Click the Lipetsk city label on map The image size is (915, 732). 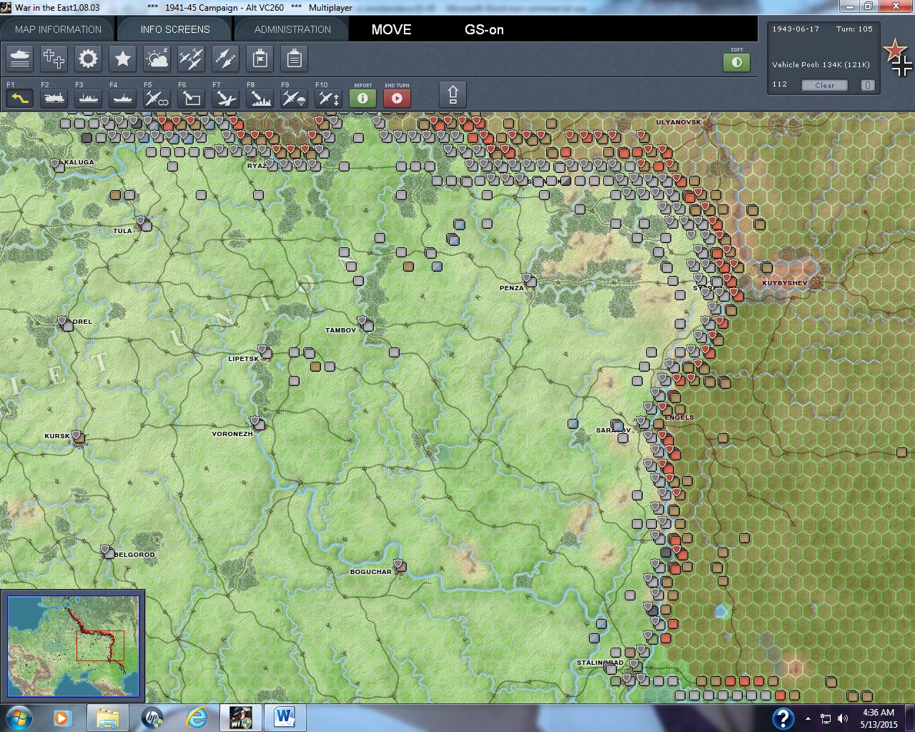point(243,359)
